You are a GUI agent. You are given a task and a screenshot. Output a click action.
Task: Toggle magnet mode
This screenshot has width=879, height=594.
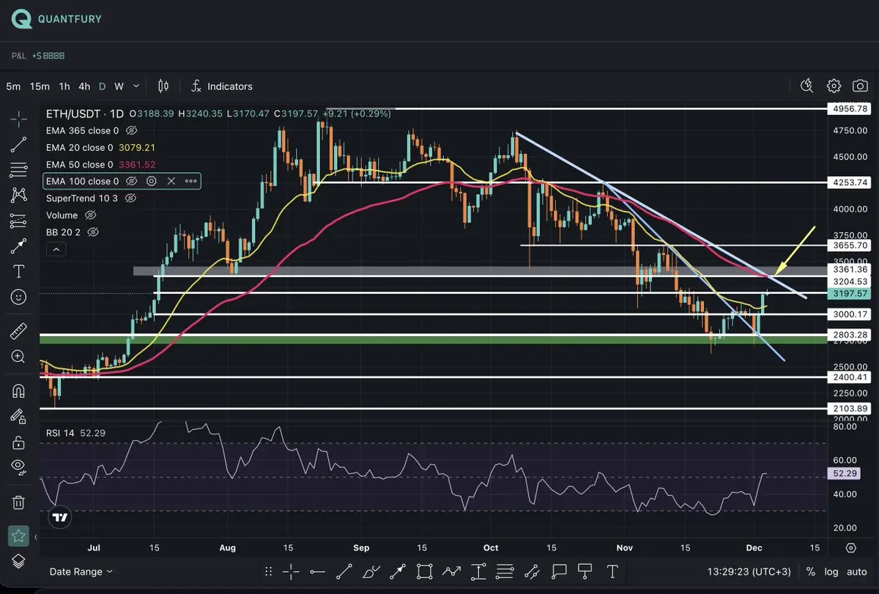click(19, 391)
